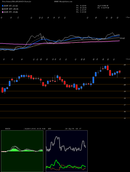Click the 'Pre V: 0.079 M' volume text
The width and height of the screenshot is (130, 172).
pyautogui.click(x=103, y=8)
